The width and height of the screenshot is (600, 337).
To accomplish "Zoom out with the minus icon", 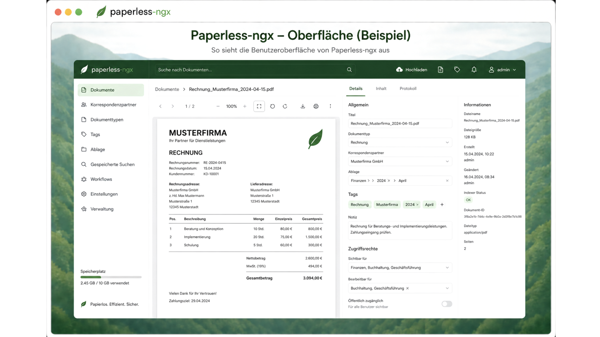I will click(218, 106).
